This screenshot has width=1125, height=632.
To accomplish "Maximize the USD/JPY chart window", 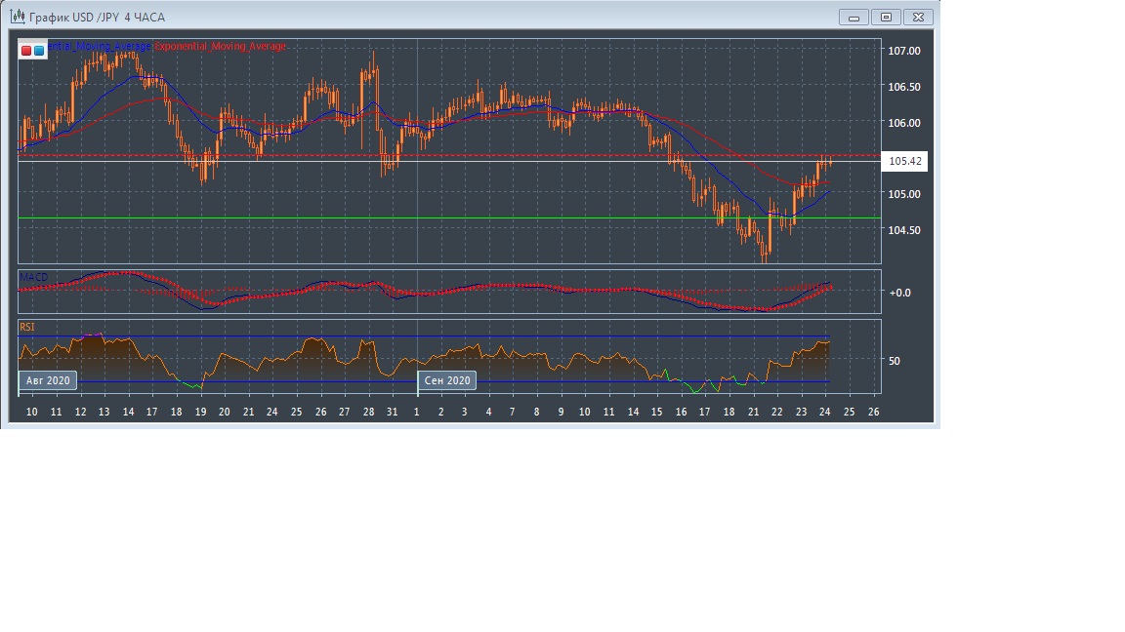I will tap(886, 17).
